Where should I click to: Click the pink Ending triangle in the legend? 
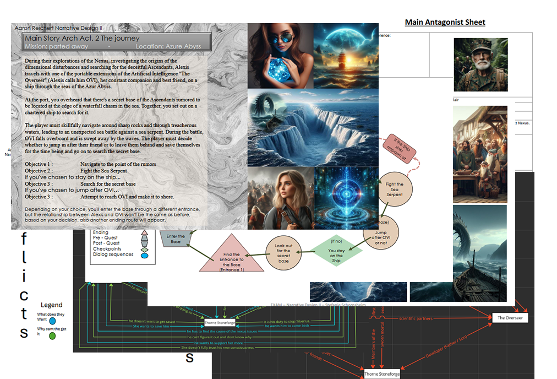coord(145,232)
